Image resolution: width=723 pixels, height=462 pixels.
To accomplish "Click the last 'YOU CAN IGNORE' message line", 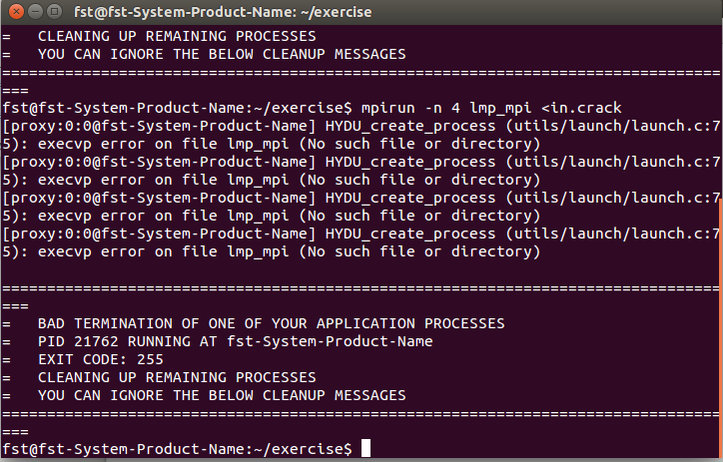I will [221, 395].
